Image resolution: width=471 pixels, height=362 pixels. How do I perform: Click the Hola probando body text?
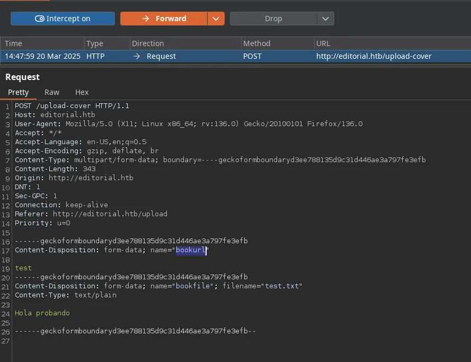[x=42, y=313]
